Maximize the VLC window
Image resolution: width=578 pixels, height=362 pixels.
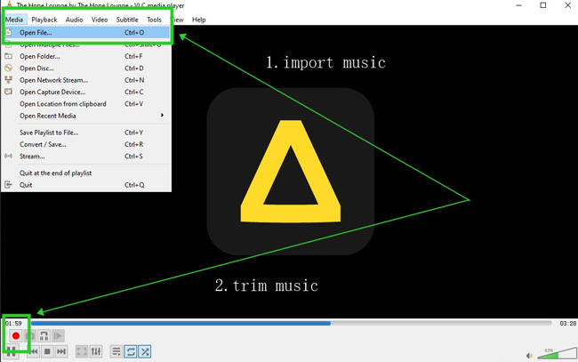point(543,5)
